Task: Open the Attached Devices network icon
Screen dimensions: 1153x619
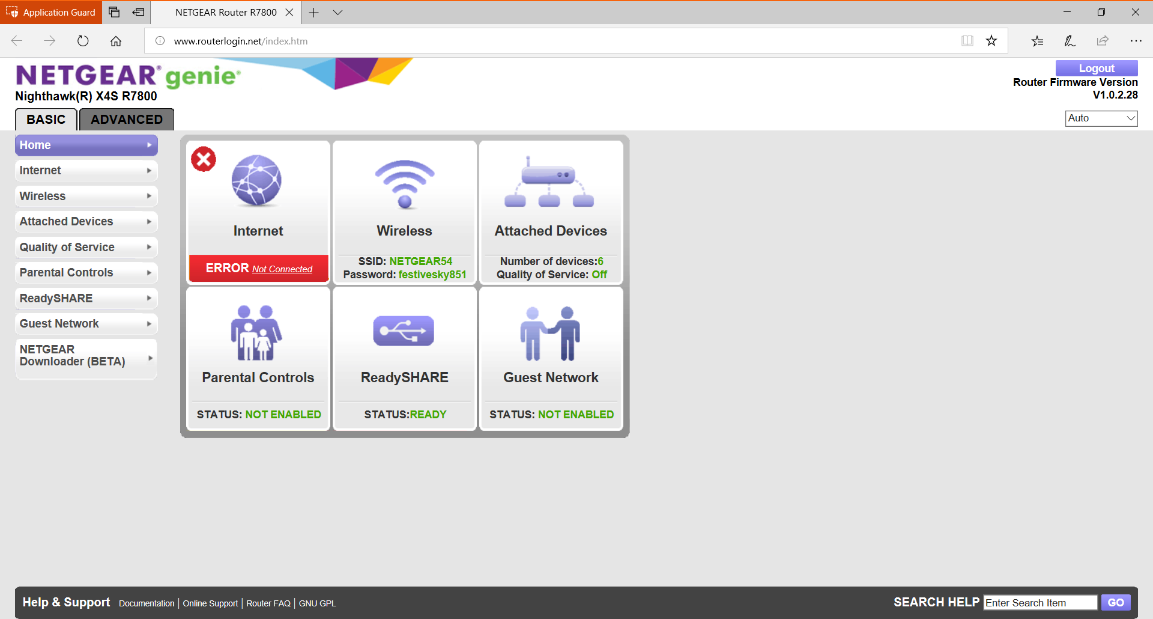Action: coord(549,181)
